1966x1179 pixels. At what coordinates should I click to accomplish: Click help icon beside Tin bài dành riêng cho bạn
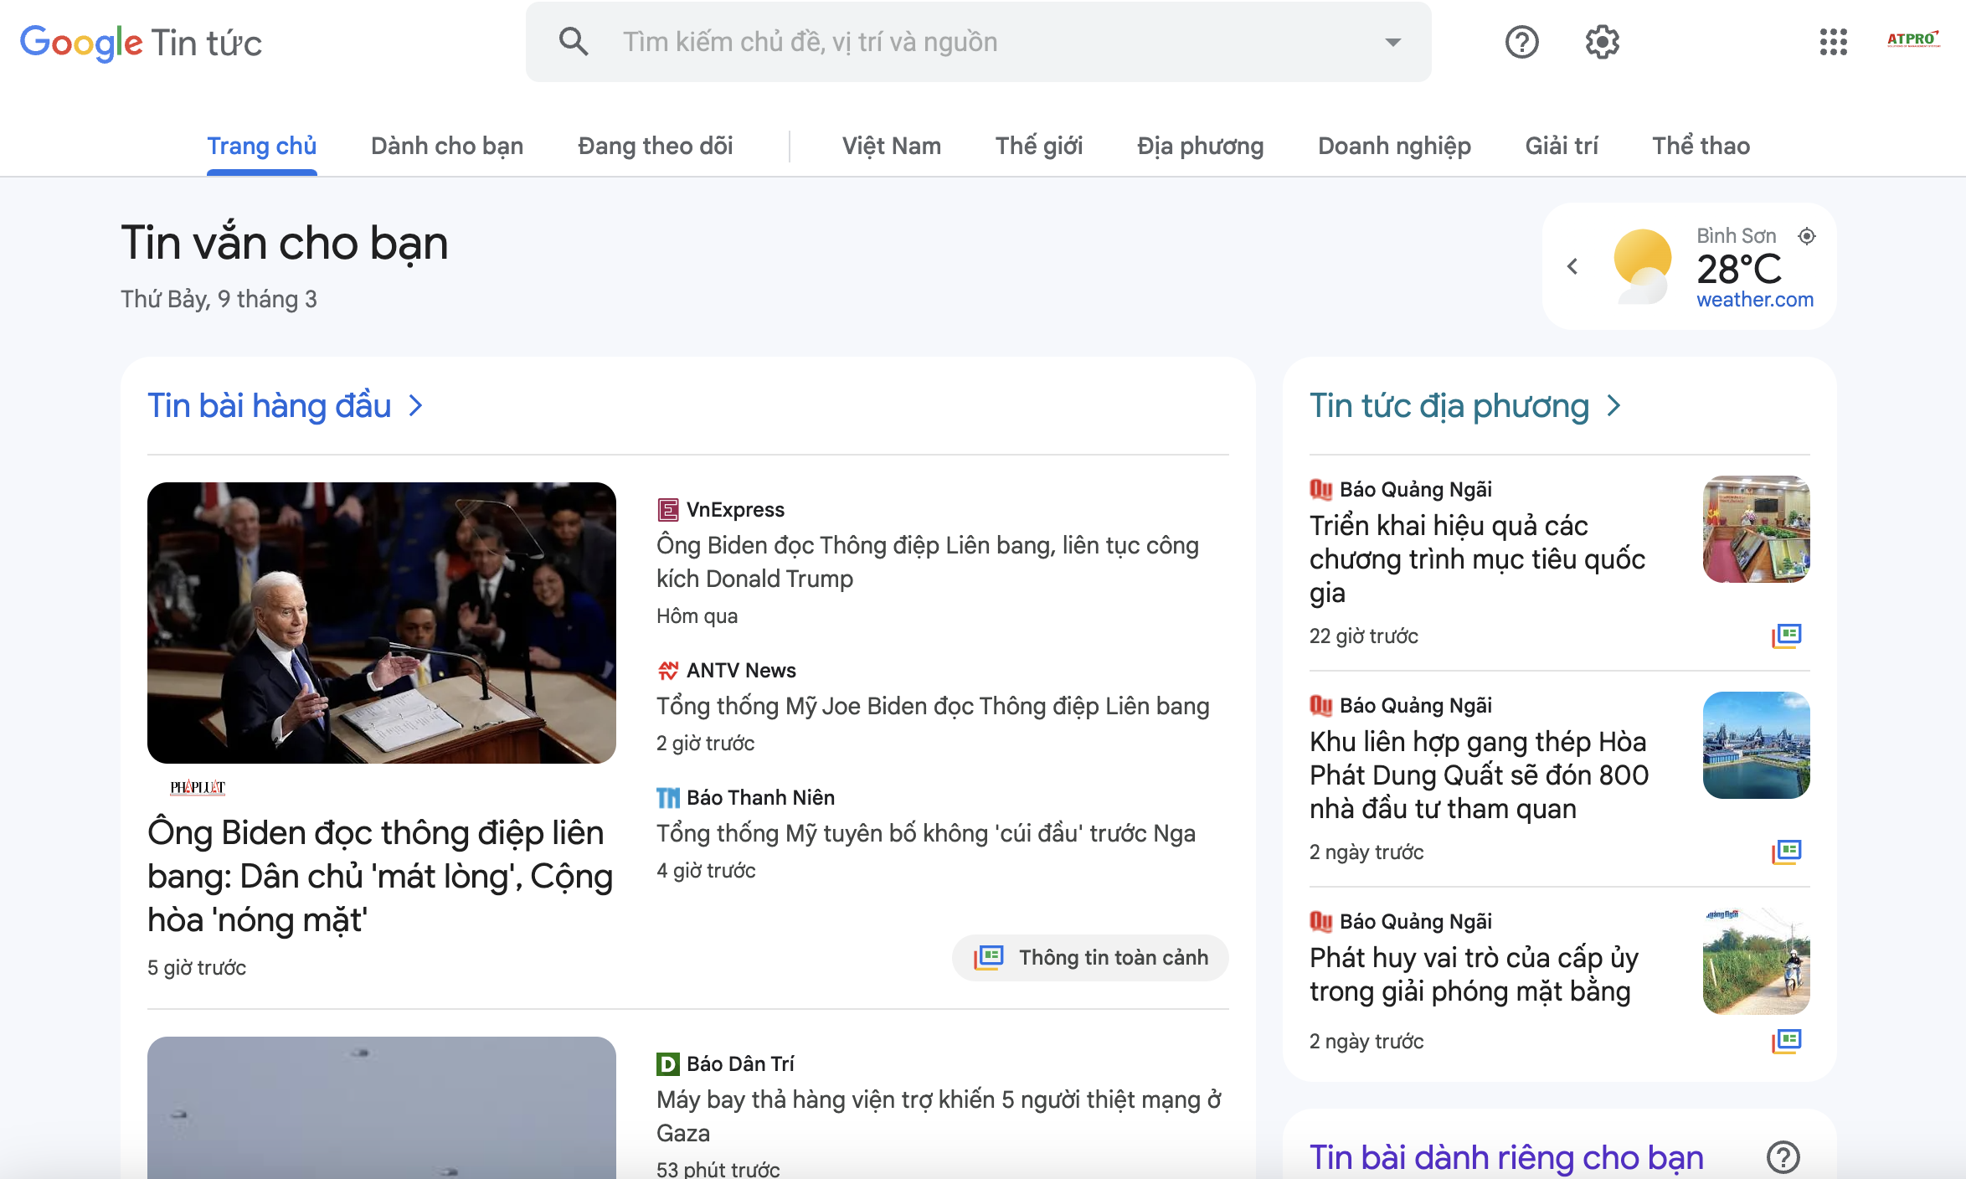point(1783,1157)
